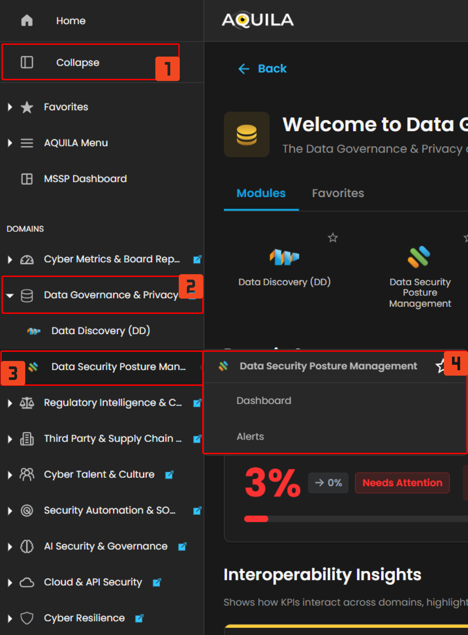Expand Regulatory Intelligence domain arrow
The height and width of the screenshot is (635, 468).
(10, 403)
